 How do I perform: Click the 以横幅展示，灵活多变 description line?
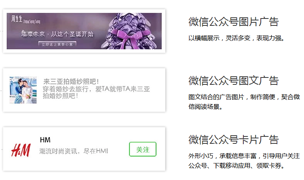click(x=236, y=38)
